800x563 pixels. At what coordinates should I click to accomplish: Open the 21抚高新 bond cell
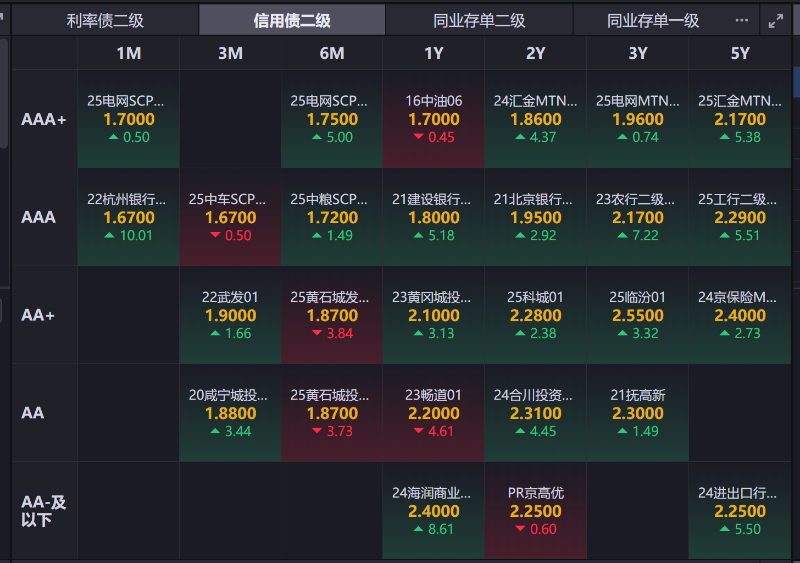coord(637,413)
